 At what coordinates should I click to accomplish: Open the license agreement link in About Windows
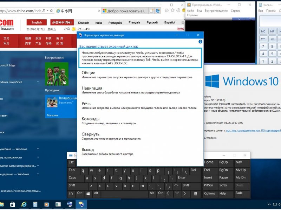click(253, 131)
